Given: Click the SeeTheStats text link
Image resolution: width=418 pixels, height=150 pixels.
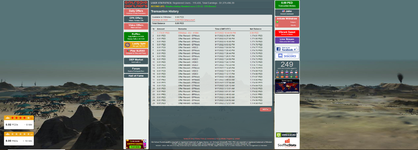Looking at the screenshot, I should (287, 145).
